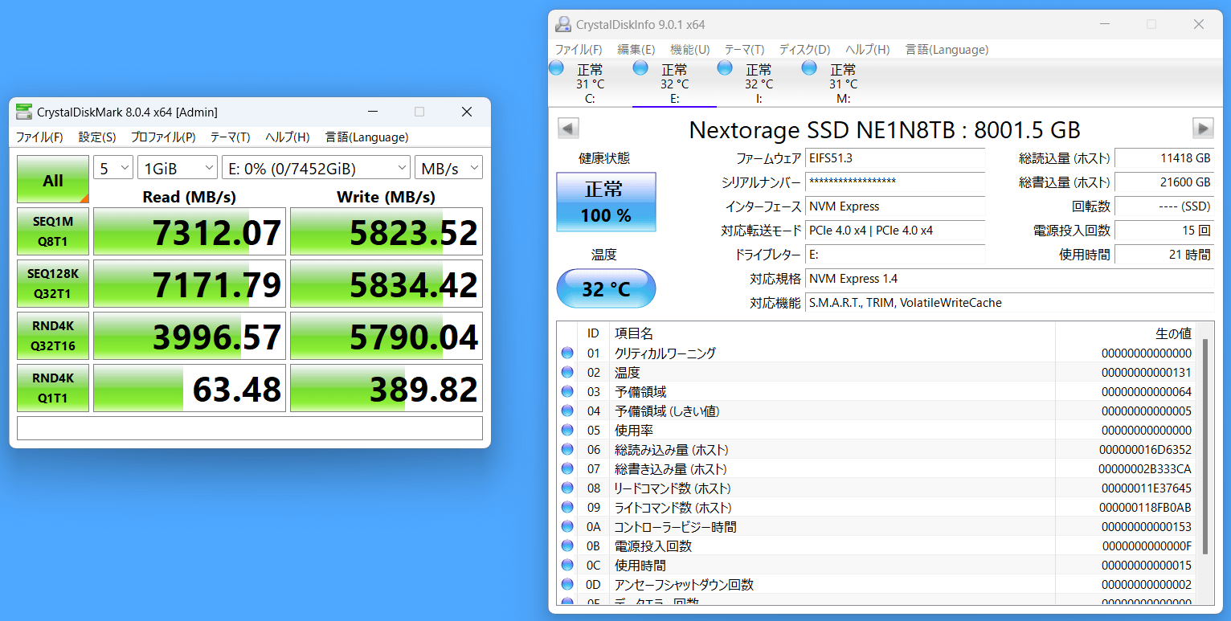Click status orb for attribute 02 温度
The image size is (1231, 621).
(567, 372)
